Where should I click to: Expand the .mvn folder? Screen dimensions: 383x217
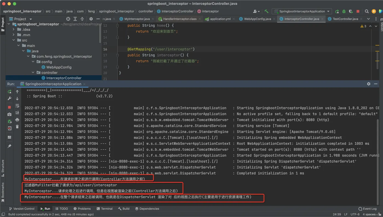[x=14, y=35]
